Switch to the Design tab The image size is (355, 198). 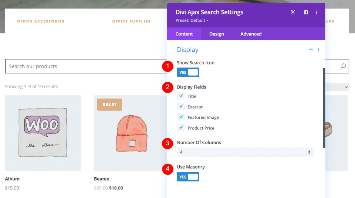pyautogui.click(x=216, y=34)
